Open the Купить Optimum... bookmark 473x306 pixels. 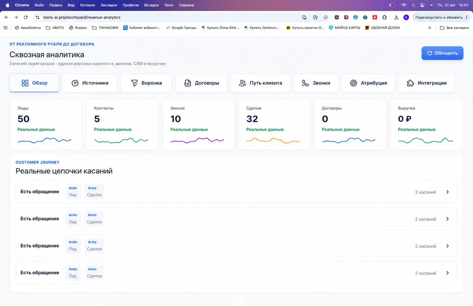point(262,28)
